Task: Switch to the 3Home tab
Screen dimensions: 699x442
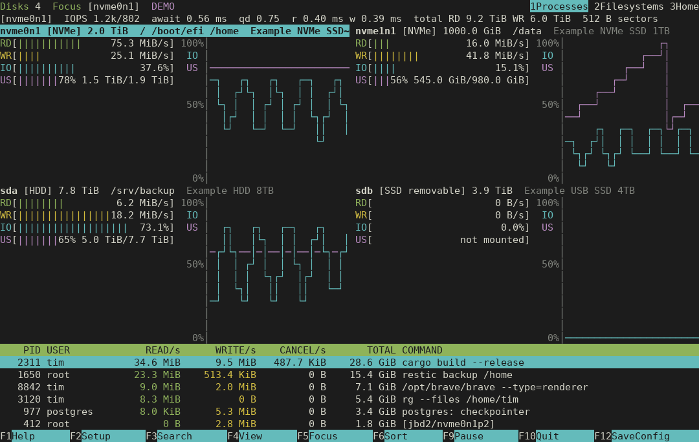Action: (684, 6)
